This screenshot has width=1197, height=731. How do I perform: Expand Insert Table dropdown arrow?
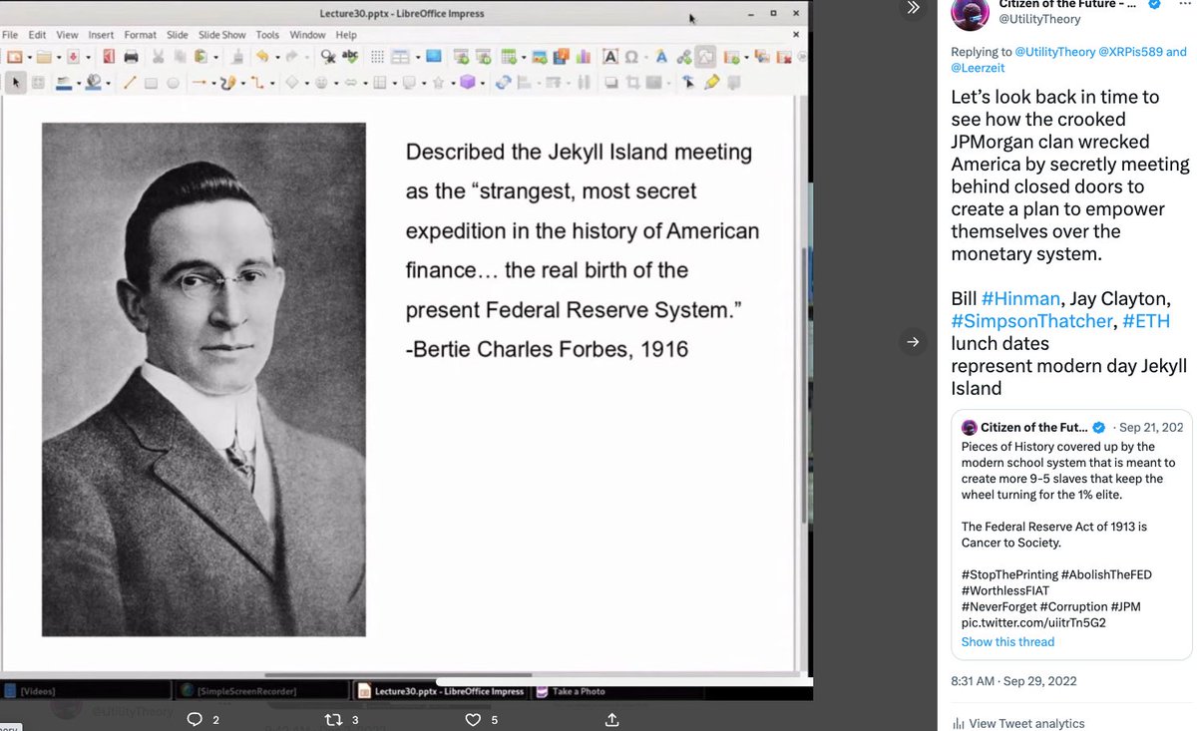[524, 57]
